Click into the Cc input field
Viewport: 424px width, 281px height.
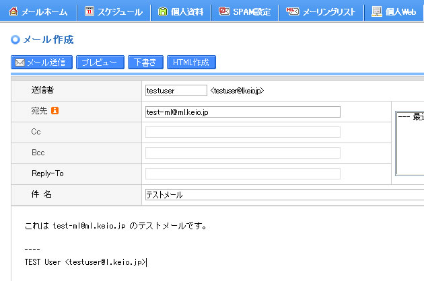(x=242, y=132)
